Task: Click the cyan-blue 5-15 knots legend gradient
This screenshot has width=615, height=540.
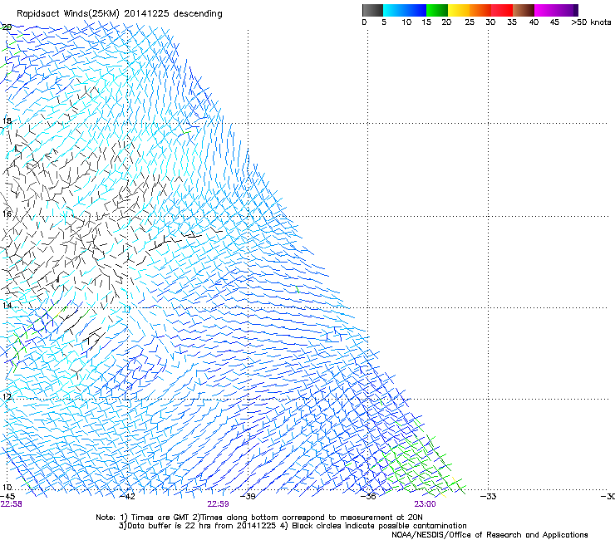Action: 405,10
